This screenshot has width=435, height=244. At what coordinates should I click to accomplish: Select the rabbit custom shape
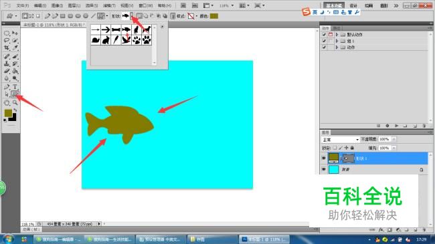106,40
